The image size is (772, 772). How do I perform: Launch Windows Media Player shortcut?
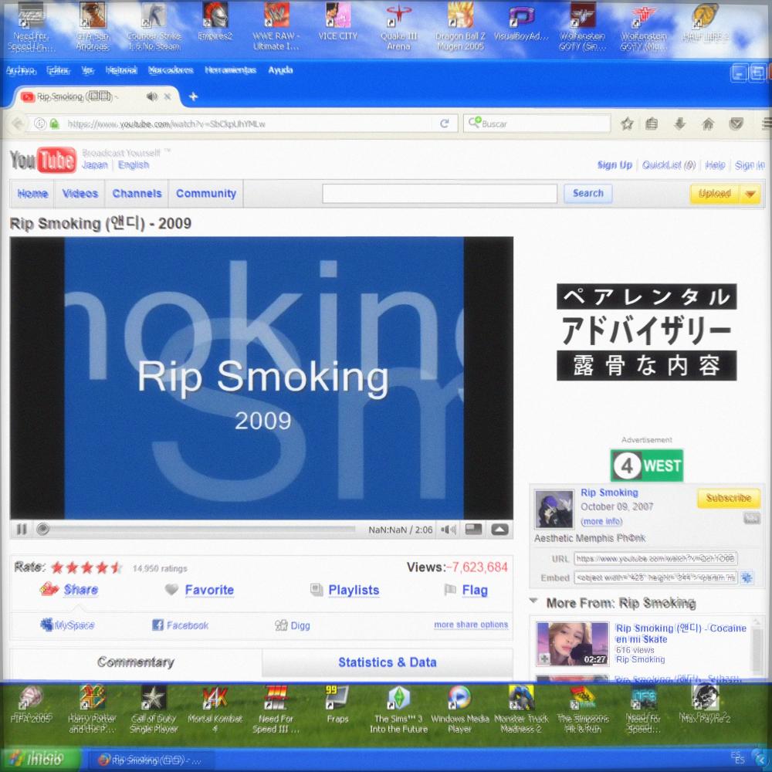point(460,709)
